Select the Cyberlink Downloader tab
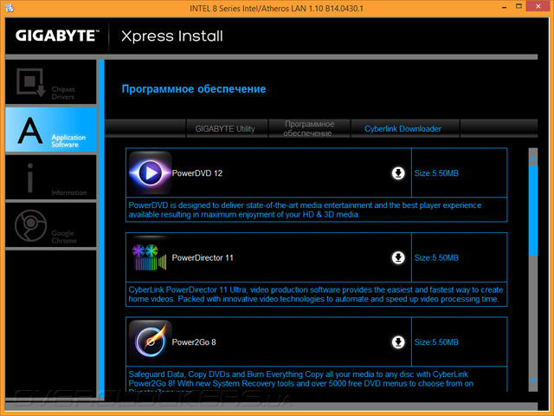554x416 pixels. point(405,129)
